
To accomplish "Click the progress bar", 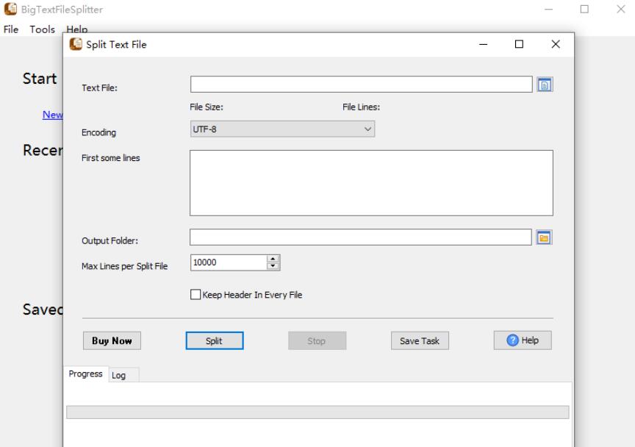I will point(317,412).
